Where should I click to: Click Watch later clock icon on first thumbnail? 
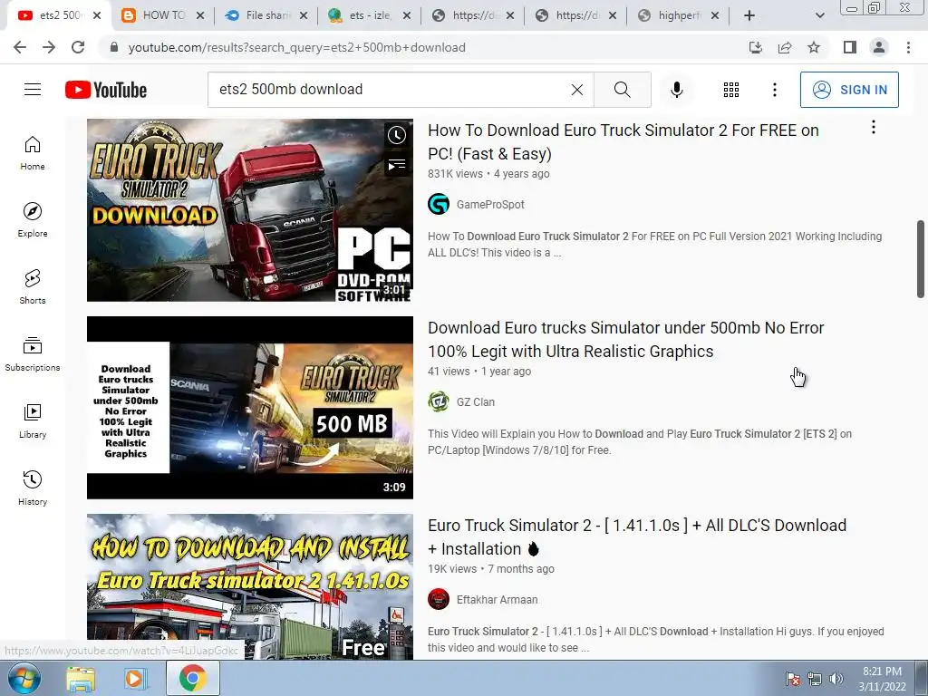[397, 135]
